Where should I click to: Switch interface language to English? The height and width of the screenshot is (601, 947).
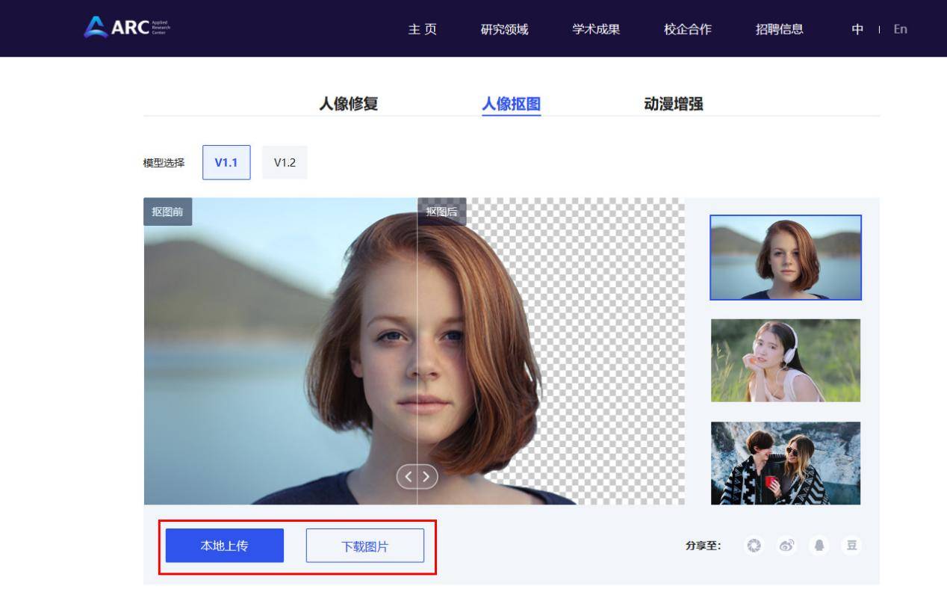(x=899, y=29)
